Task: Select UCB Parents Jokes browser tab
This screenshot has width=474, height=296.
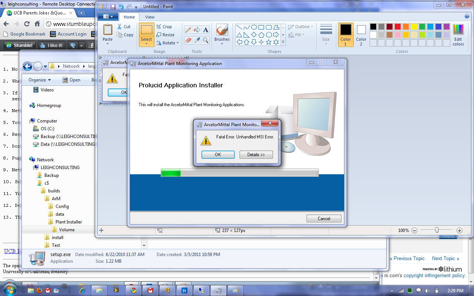Action: [x=39, y=13]
